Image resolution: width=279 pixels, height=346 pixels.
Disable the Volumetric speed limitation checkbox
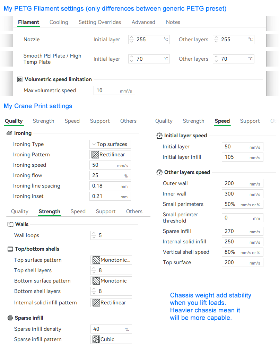click(x=20, y=79)
